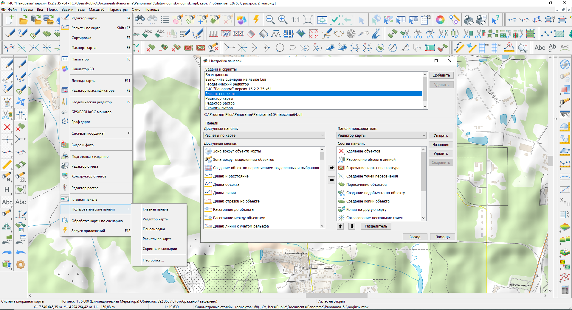572x310 pixels.
Task: Click the 1:1 scale toolbar icon
Action: click(x=295, y=20)
